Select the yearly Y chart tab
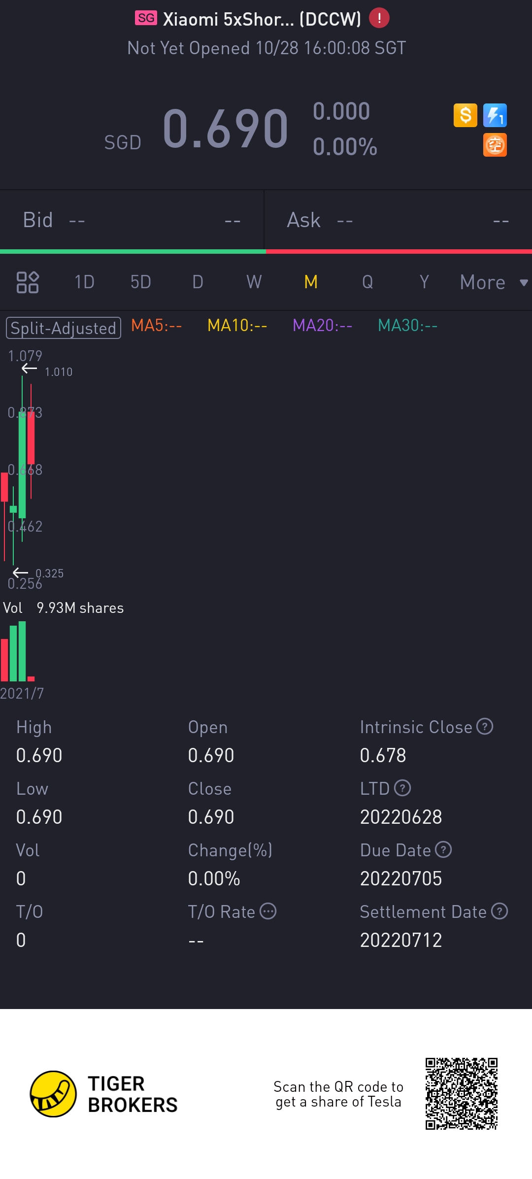 click(x=424, y=282)
